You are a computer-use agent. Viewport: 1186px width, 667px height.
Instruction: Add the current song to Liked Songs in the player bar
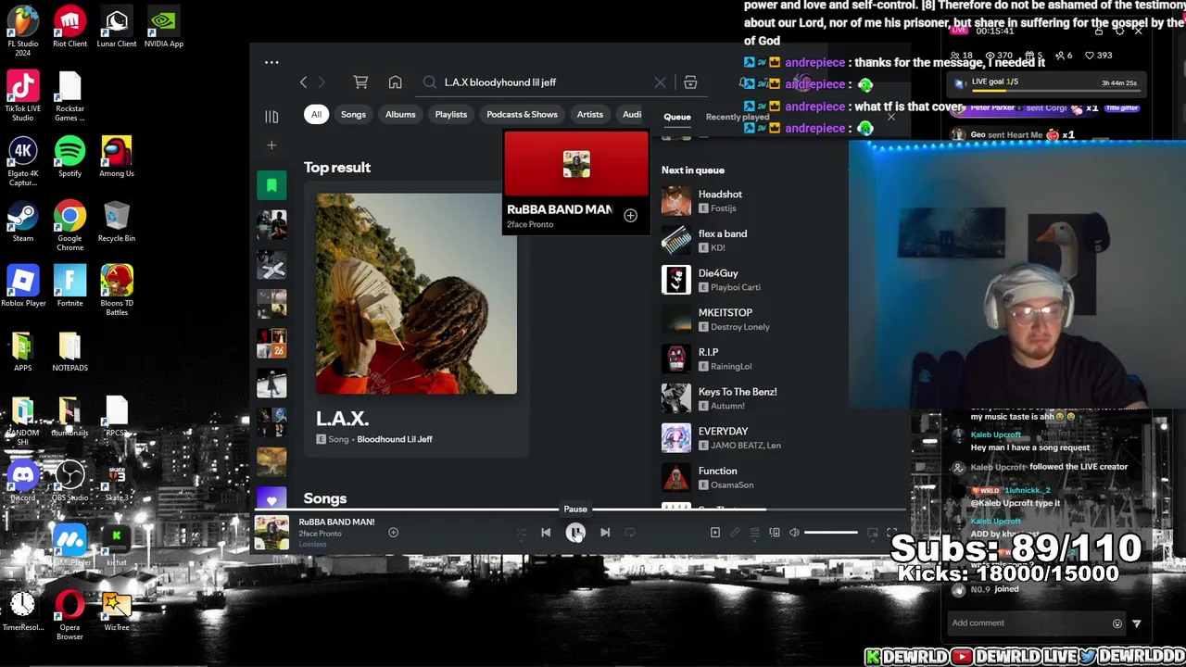(393, 533)
